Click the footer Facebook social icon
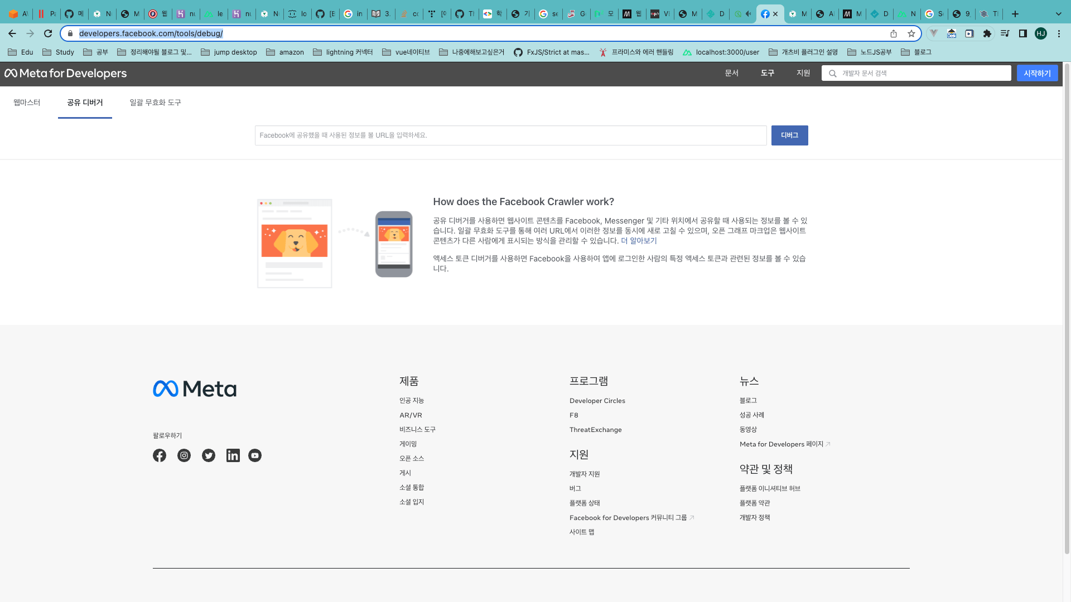Image resolution: width=1071 pixels, height=602 pixels. coord(160,455)
